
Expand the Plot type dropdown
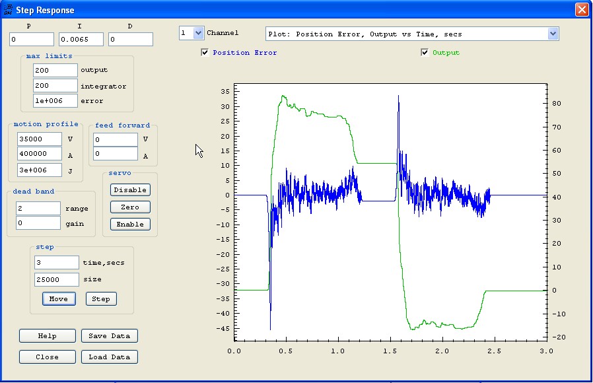click(x=553, y=34)
